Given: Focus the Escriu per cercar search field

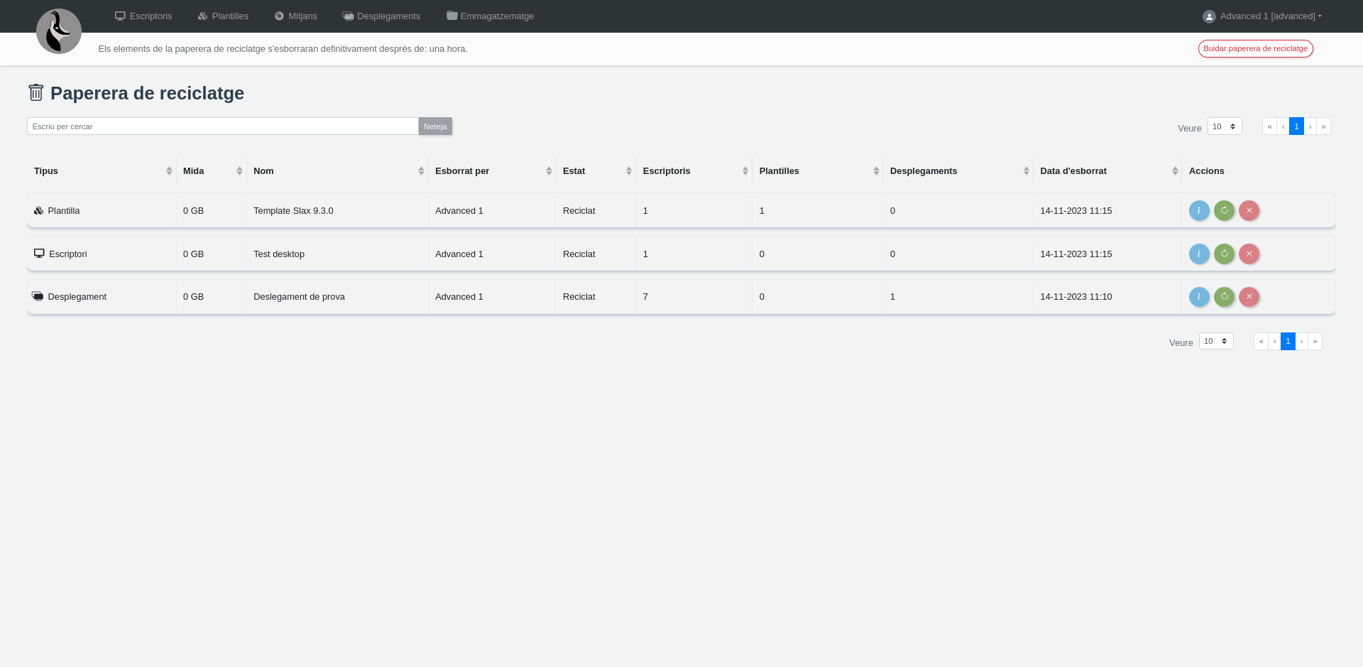Looking at the screenshot, I should click(222, 126).
